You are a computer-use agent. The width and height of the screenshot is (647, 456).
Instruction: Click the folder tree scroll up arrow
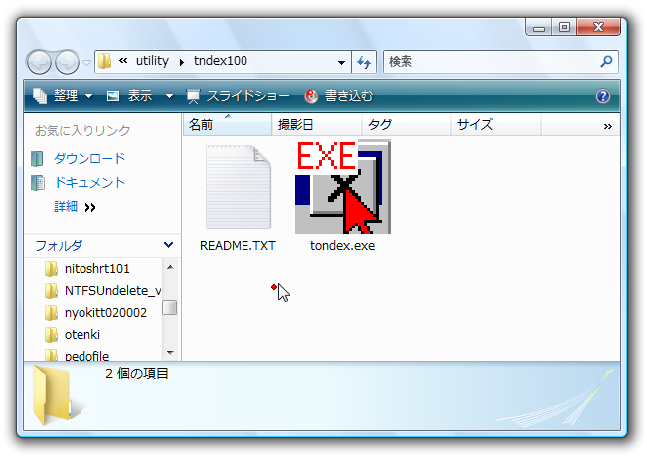tap(170, 267)
